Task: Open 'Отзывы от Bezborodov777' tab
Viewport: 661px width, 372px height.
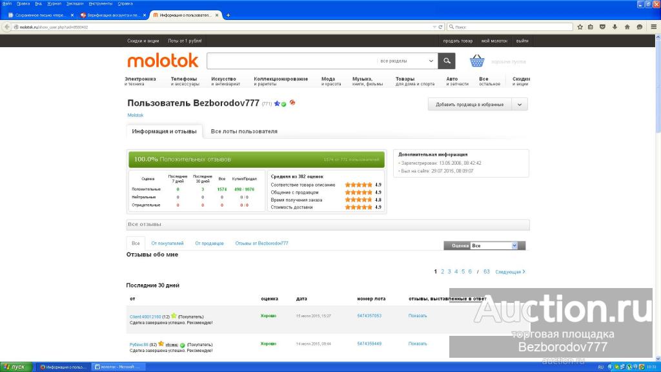Action: coord(262,243)
